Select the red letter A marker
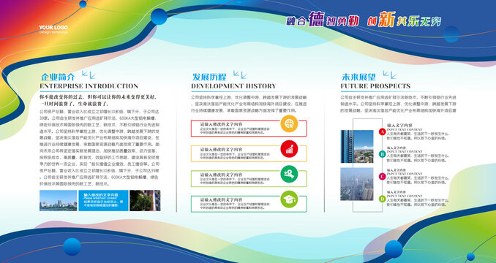Image resolution: width=496 pixels, height=263 pixels. pos(382,131)
